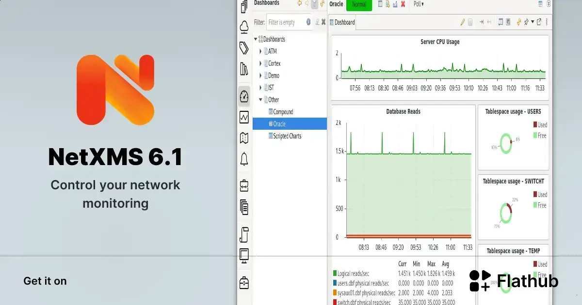Click the devices icon atop the sidebar
The image size is (582, 305).
coord(244,5)
